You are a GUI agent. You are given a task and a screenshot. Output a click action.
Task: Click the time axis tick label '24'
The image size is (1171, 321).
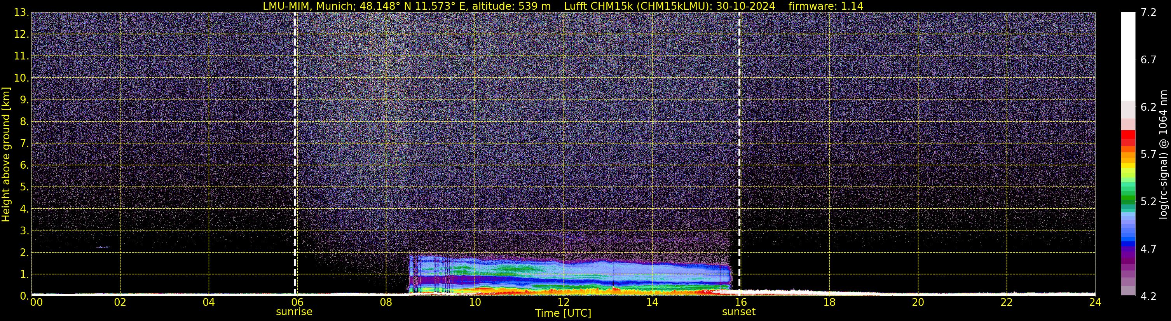point(1095,302)
